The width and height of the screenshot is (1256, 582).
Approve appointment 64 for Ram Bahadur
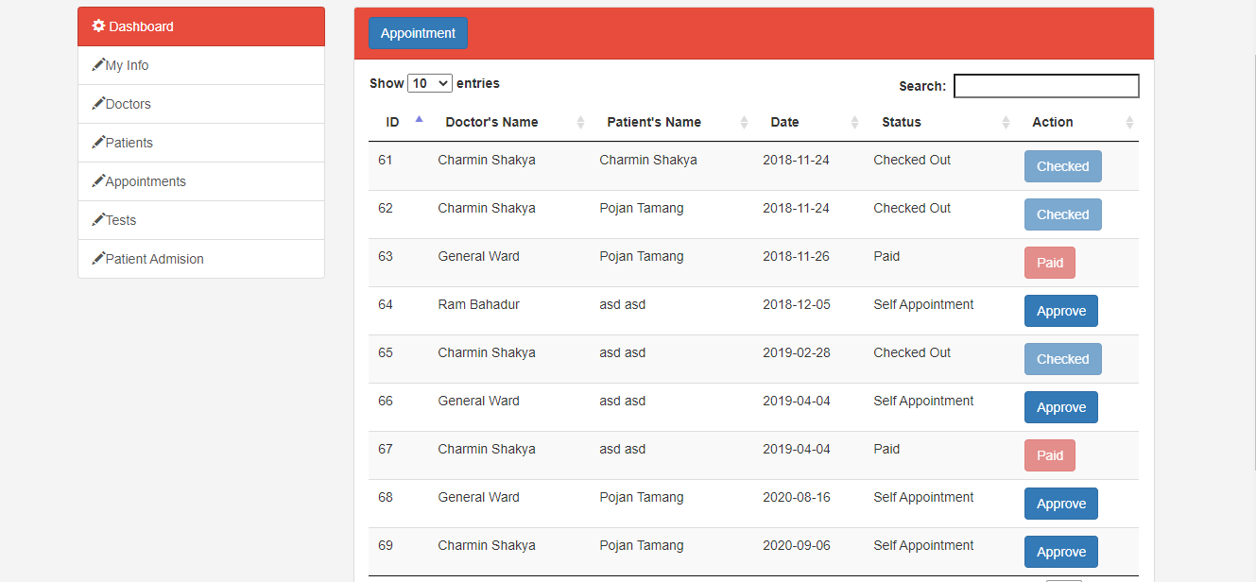point(1060,311)
